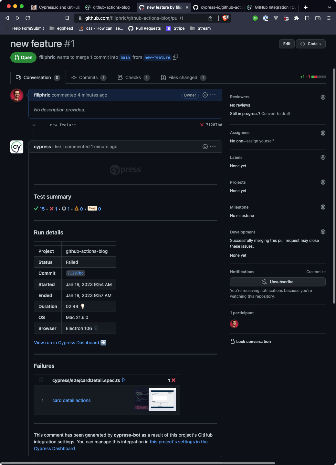
Task: Click the cypress bot avatar
Action: [16, 147]
